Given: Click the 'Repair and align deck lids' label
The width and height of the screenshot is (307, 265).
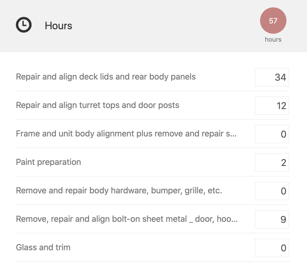Looking at the screenshot, I should pyautogui.click(x=106, y=77).
